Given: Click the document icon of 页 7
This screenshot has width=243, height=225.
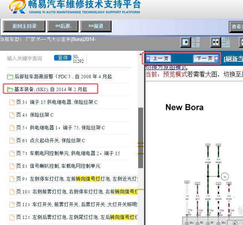Looking at the screenshot, I should pos(12,154).
